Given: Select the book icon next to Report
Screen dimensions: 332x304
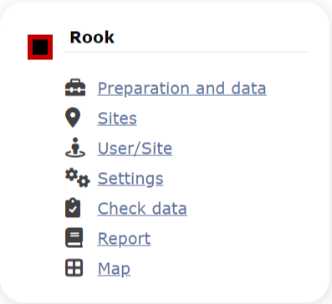Looking at the screenshot, I should pos(74,238).
